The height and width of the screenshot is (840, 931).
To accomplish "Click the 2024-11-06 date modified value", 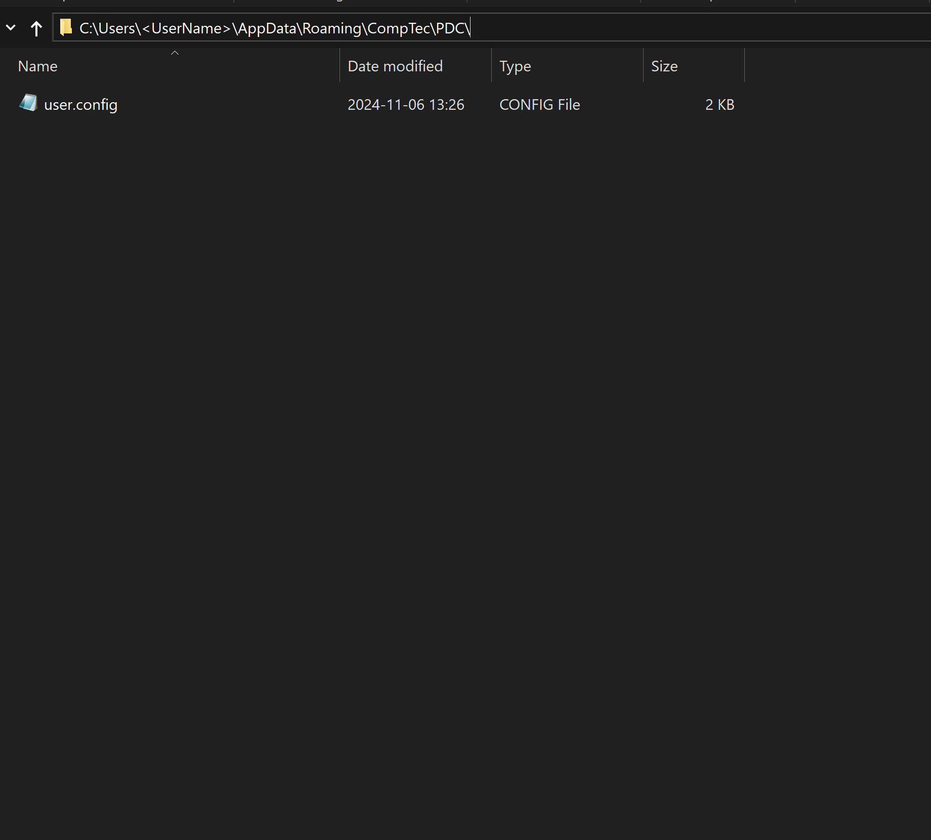I will (x=405, y=104).
